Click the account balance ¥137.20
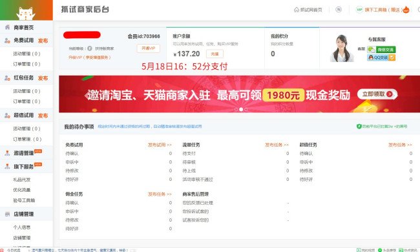The height and width of the screenshot is (252, 420). 187,54
